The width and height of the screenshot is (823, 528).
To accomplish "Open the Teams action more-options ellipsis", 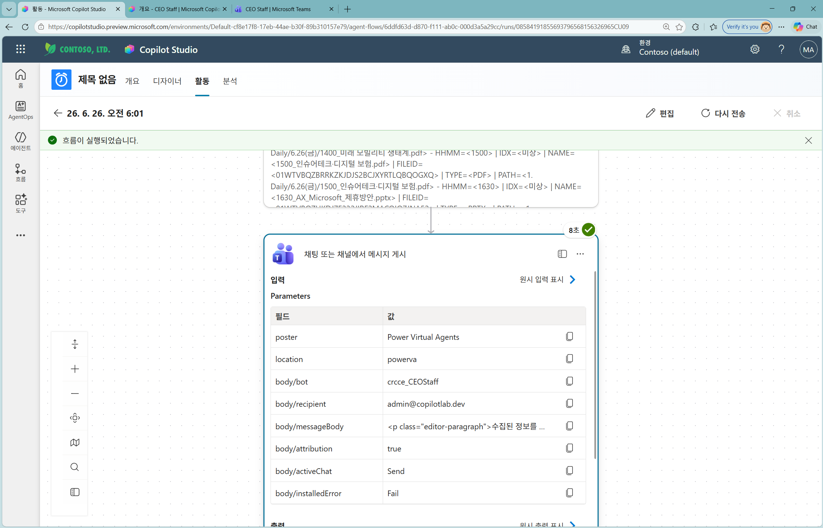I will 580,254.
